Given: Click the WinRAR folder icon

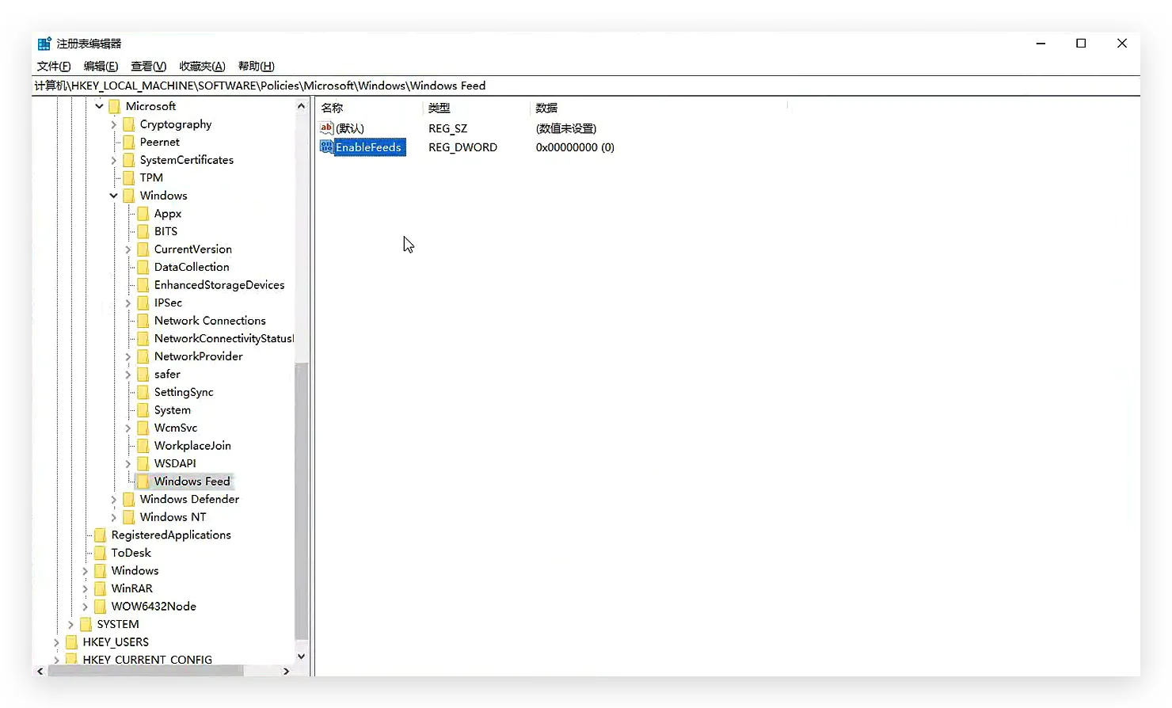Looking at the screenshot, I should (100, 588).
